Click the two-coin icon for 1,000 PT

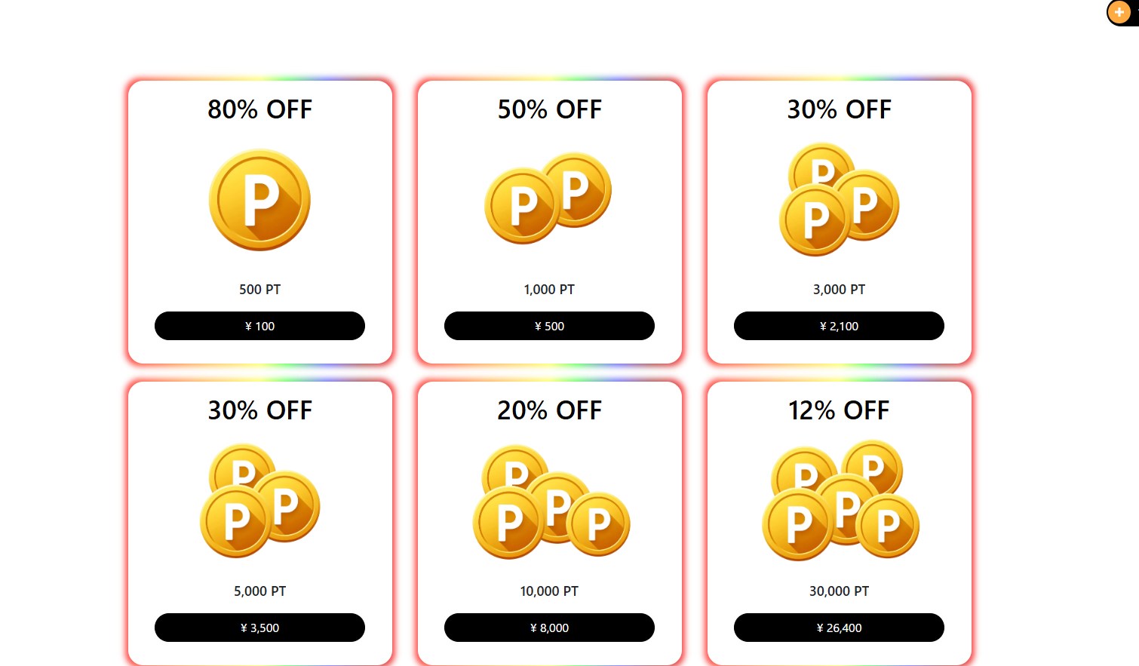548,198
